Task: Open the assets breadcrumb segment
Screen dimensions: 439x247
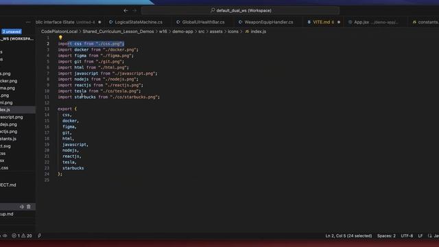Action: [216, 32]
